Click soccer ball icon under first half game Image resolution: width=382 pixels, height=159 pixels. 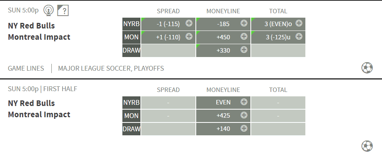tap(367, 146)
